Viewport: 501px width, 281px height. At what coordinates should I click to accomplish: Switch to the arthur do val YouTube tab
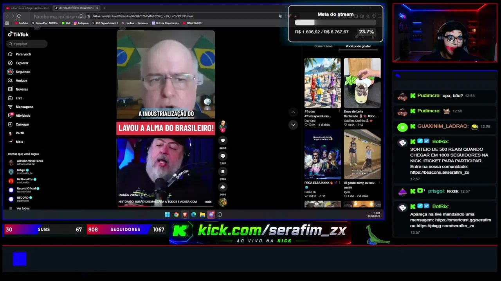(27, 8)
